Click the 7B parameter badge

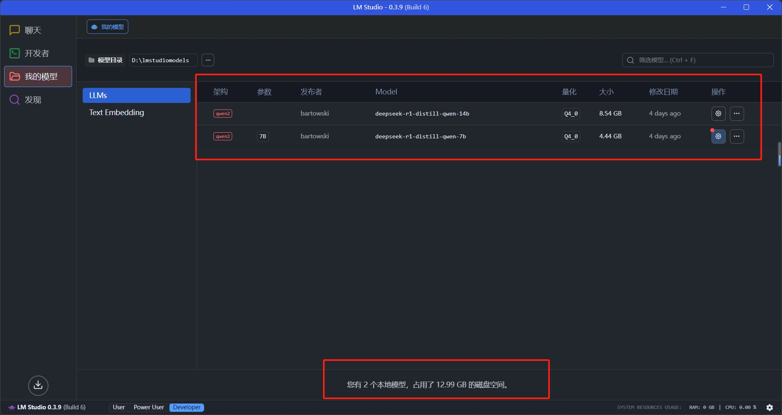point(263,136)
